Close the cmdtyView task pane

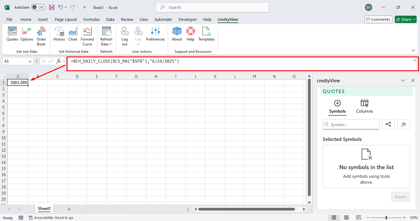413,80
